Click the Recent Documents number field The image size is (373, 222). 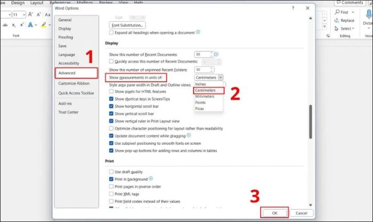[202, 54]
